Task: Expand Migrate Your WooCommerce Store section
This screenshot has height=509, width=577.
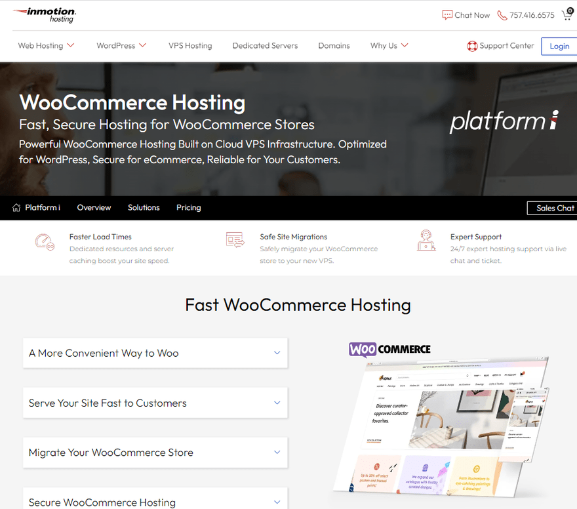Action: coord(155,453)
